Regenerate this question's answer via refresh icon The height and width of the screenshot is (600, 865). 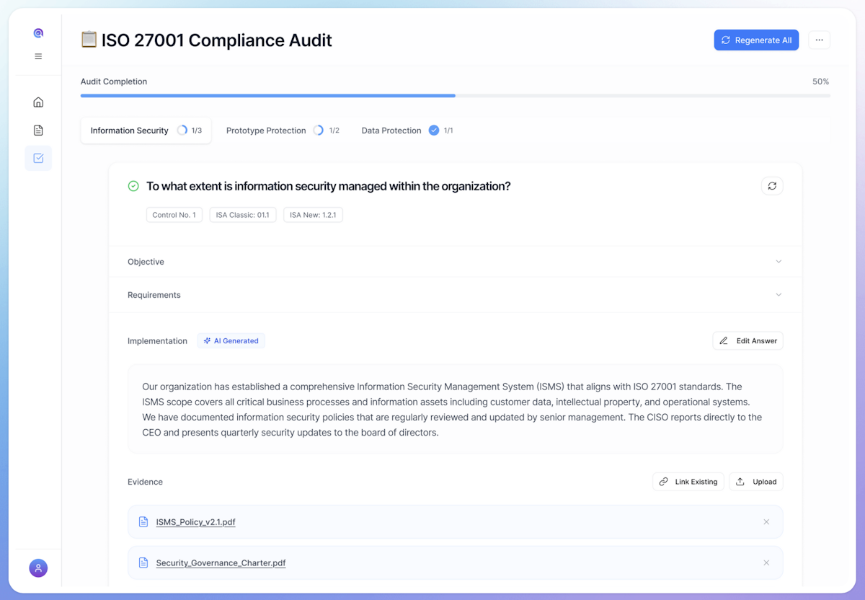coord(772,186)
